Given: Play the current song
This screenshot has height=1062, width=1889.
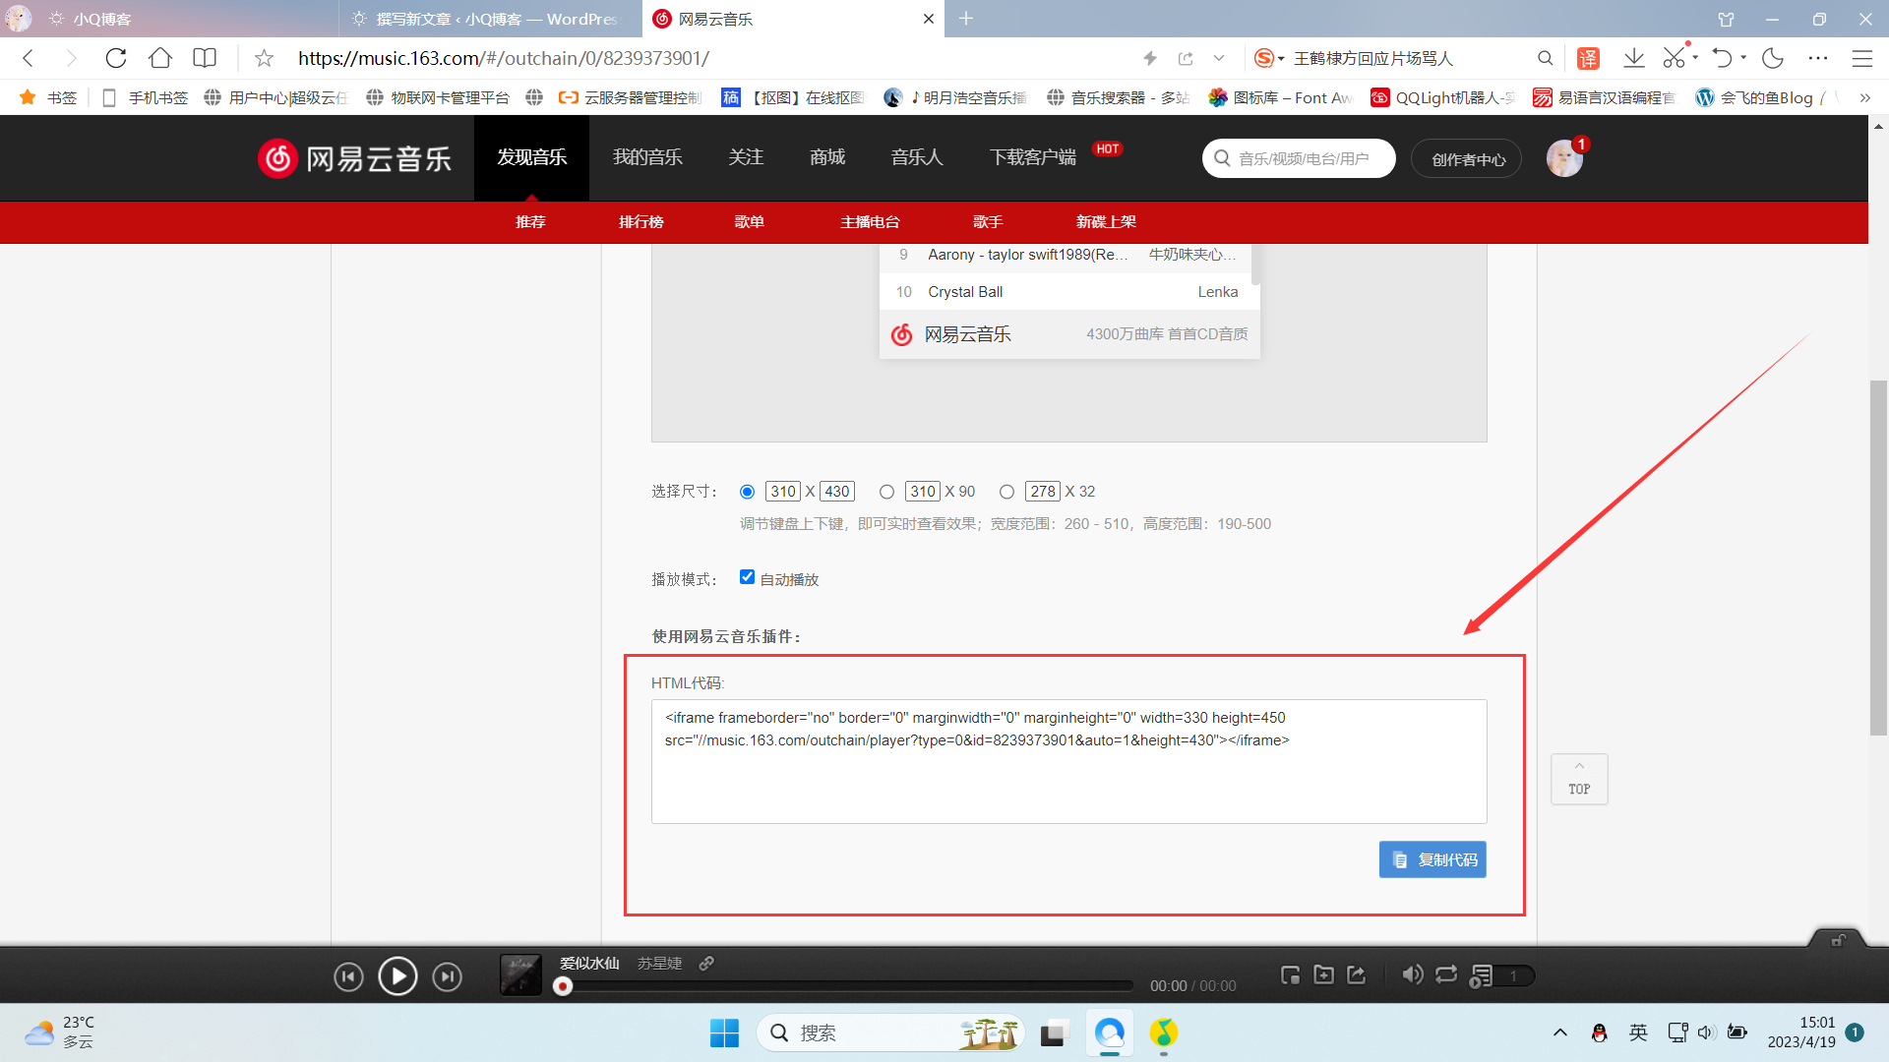Looking at the screenshot, I should 397,976.
